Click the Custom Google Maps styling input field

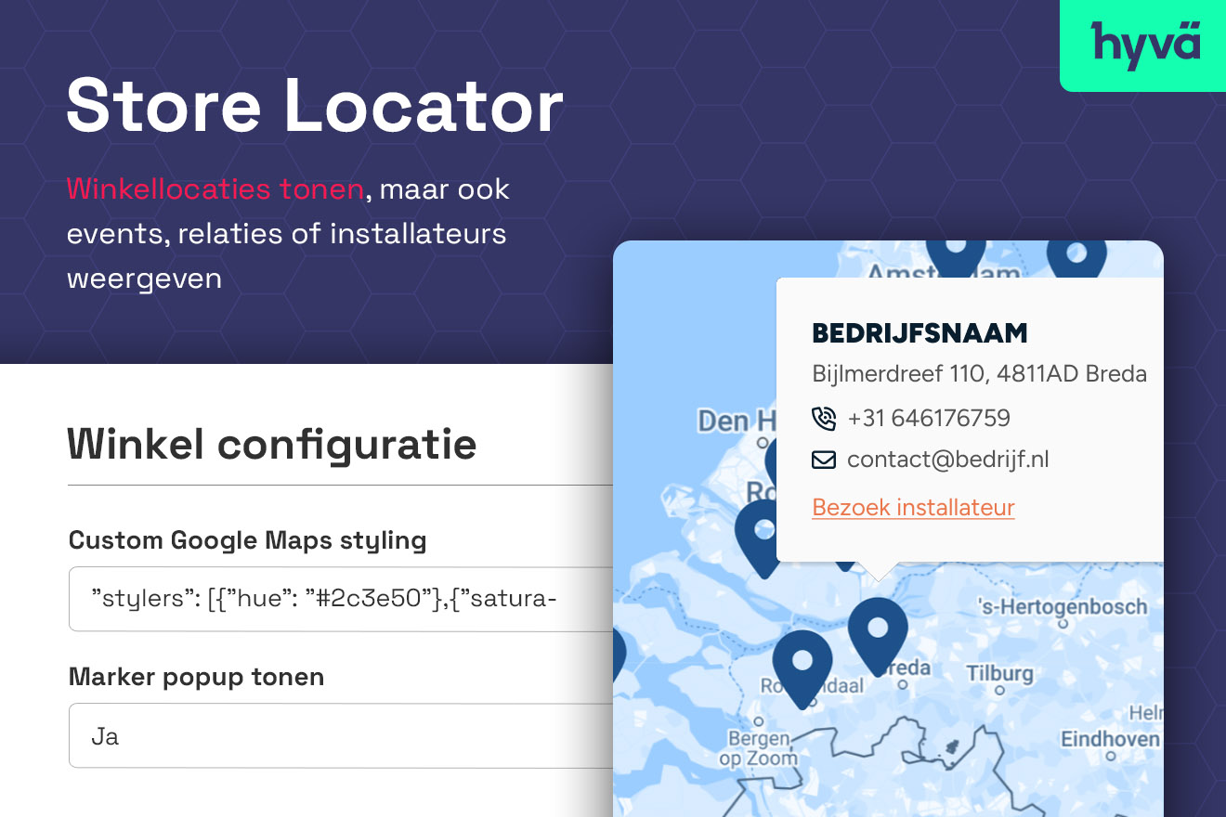[334, 598]
